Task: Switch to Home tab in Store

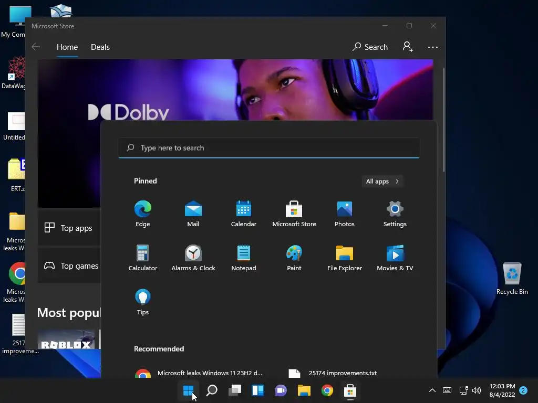Action: coord(67,47)
